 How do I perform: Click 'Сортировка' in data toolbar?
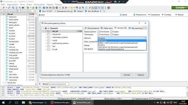154,15
